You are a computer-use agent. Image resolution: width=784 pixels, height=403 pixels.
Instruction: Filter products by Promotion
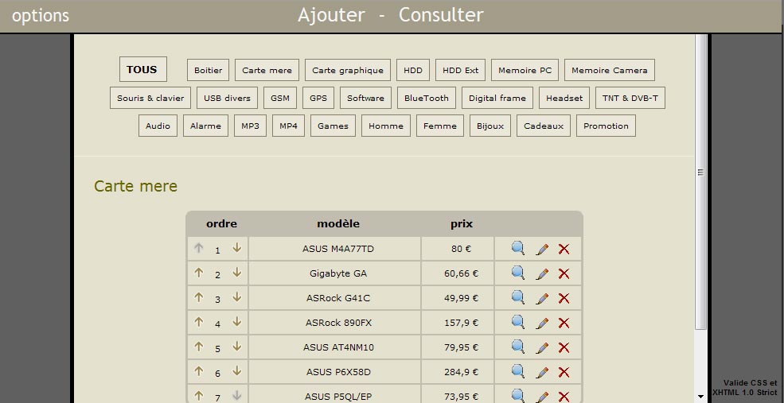[606, 126]
